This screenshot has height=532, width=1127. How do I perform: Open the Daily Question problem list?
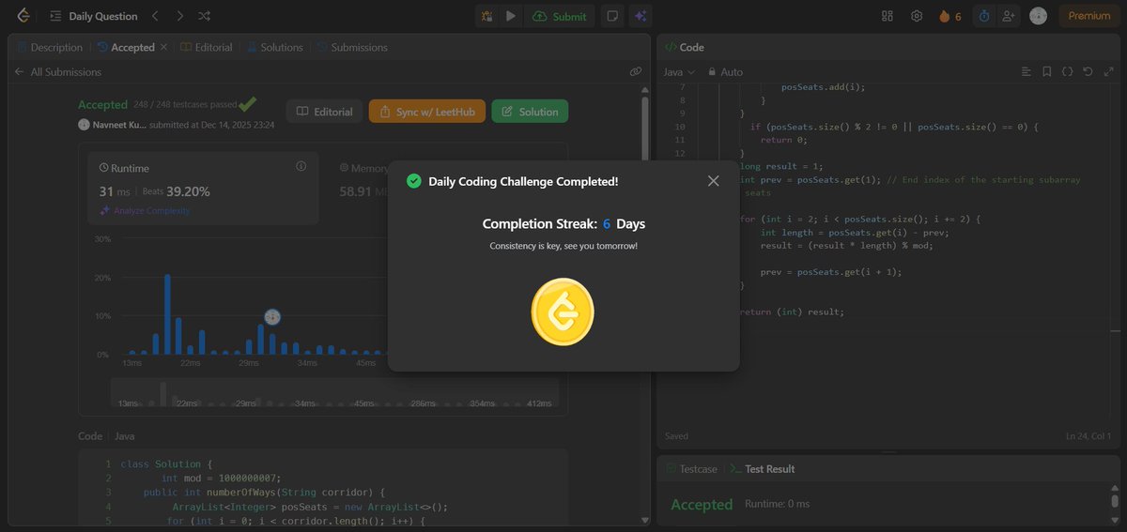point(94,16)
